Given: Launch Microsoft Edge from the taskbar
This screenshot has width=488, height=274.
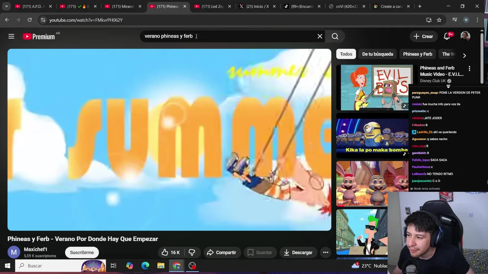Looking at the screenshot, I should pos(145,266).
